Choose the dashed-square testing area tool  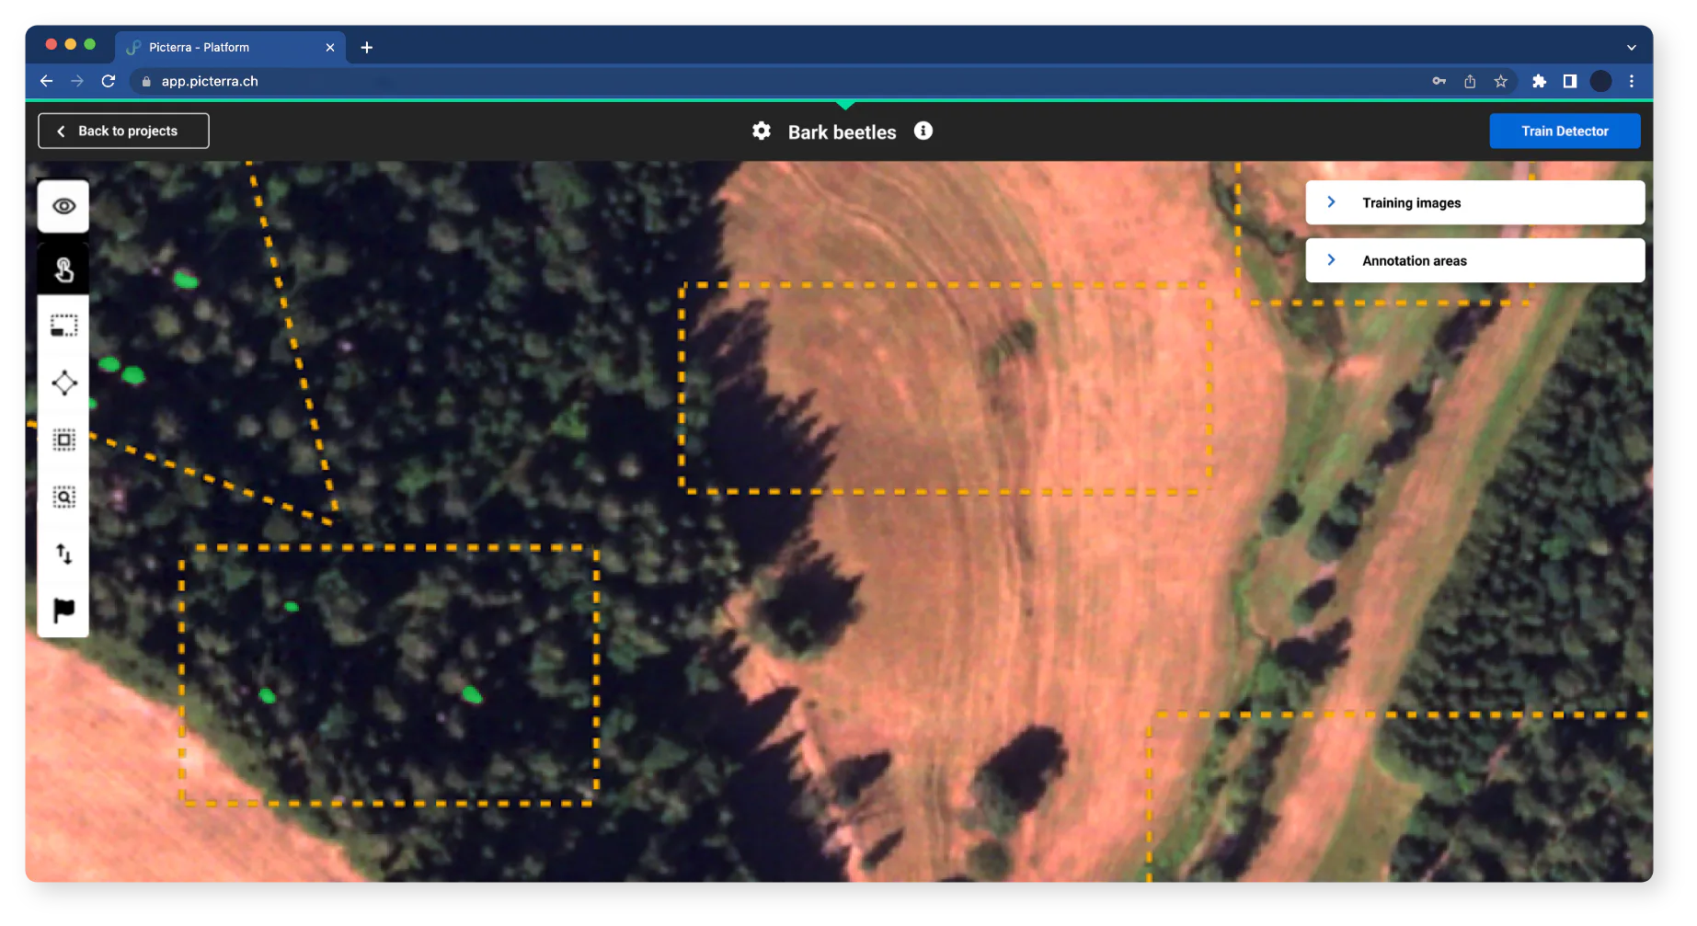[63, 440]
